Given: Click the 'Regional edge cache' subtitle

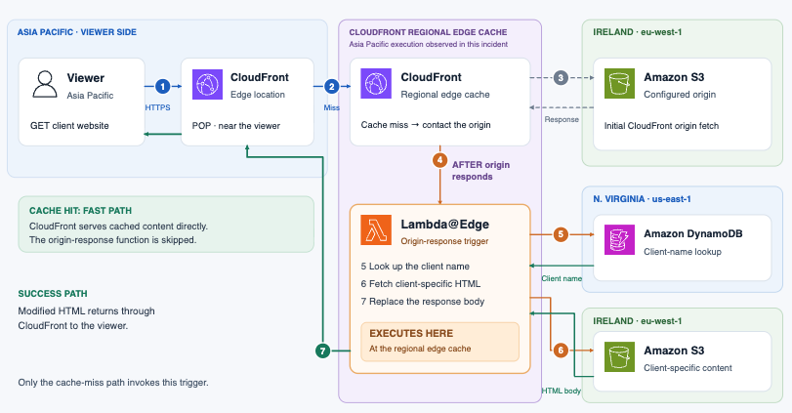Looking at the screenshot, I should (x=445, y=95).
